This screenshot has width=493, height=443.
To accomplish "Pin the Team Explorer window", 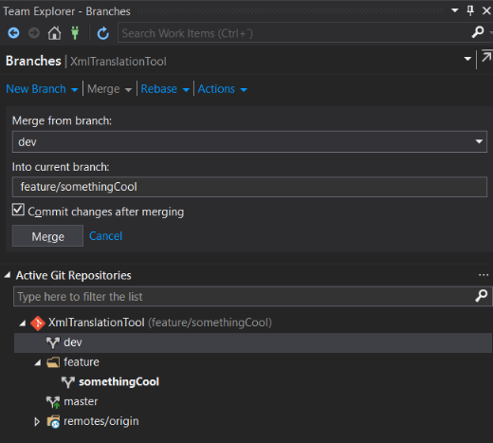I will (x=470, y=11).
